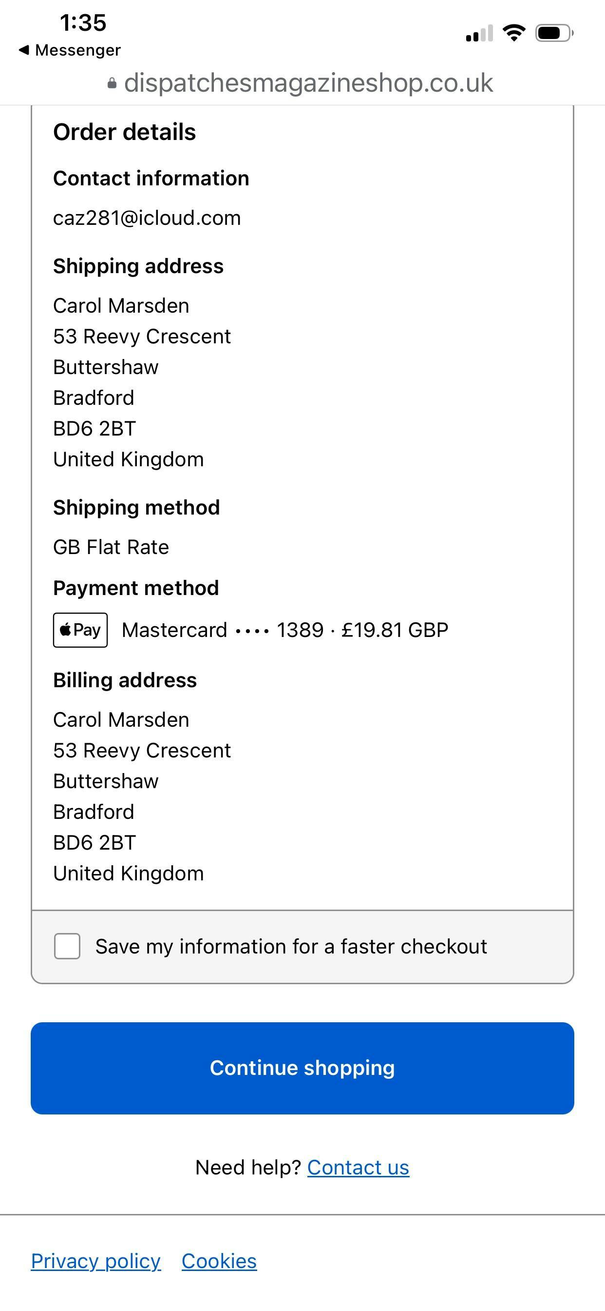The image size is (605, 1311).
Task: Tap the caz281@icloud.com email address
Action: 147,218
